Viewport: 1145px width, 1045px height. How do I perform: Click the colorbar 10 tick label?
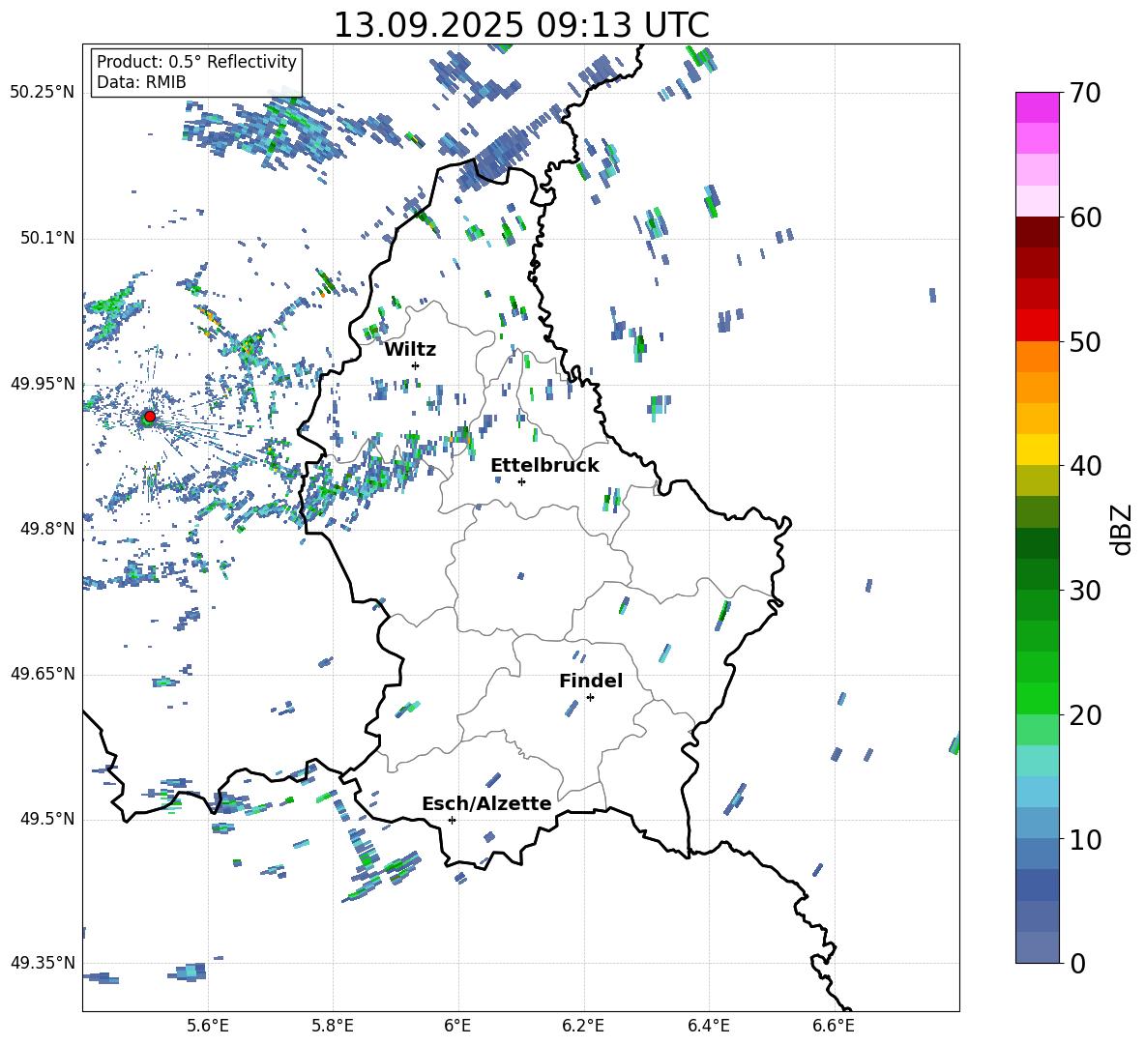point(1085,839)
